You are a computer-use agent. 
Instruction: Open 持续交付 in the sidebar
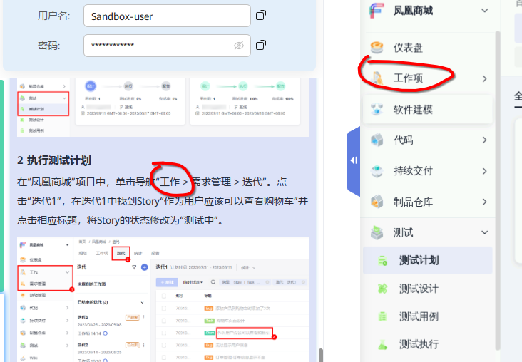click(413, 171)
